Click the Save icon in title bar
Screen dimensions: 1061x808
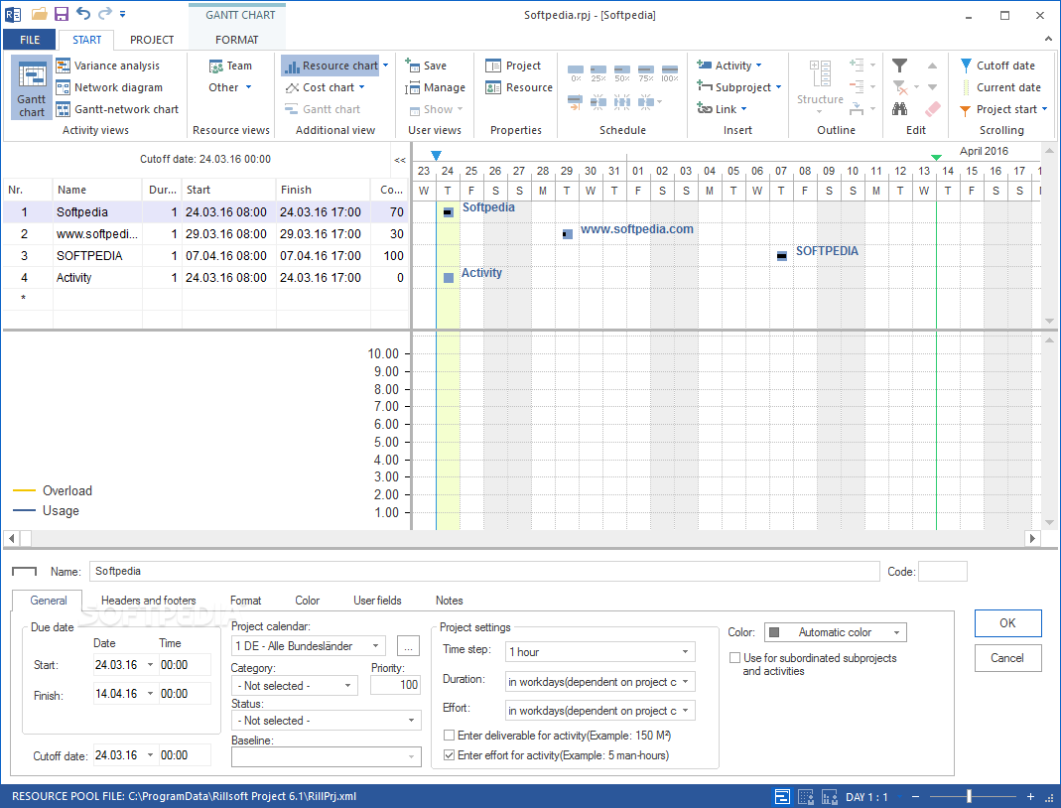(x=61, y=14)
